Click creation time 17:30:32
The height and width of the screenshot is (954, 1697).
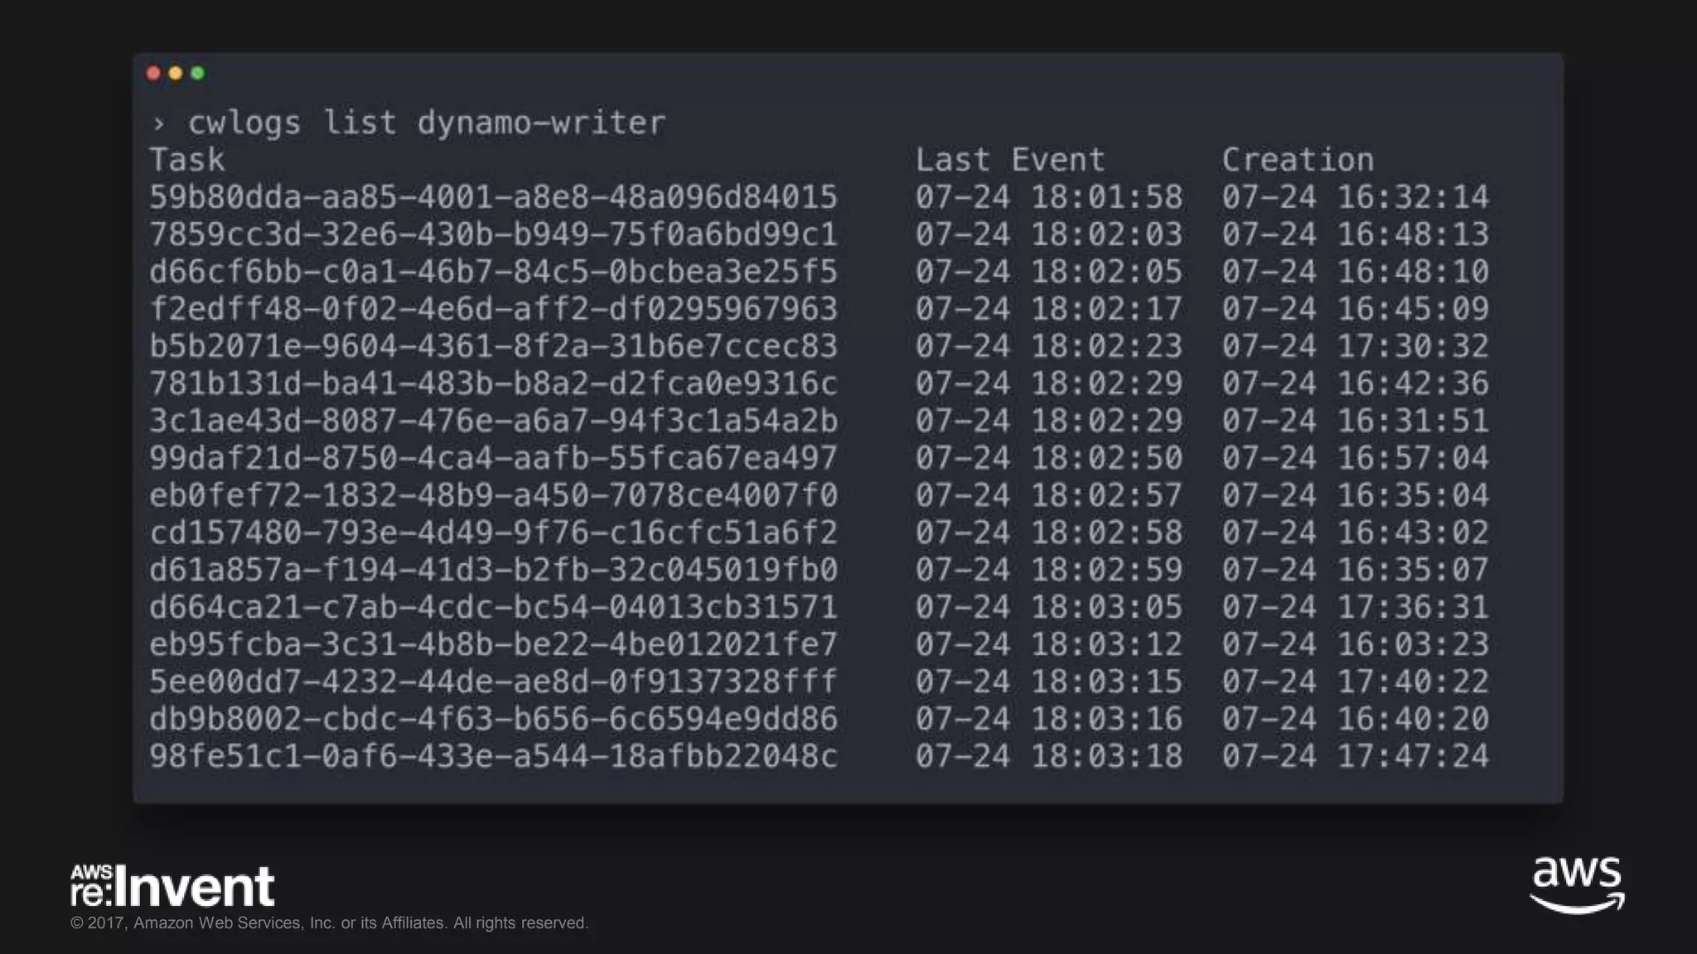[x=1414, y=346]
